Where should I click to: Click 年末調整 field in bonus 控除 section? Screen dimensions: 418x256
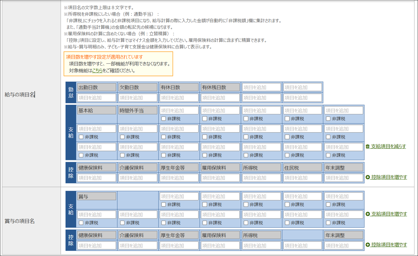344,235
